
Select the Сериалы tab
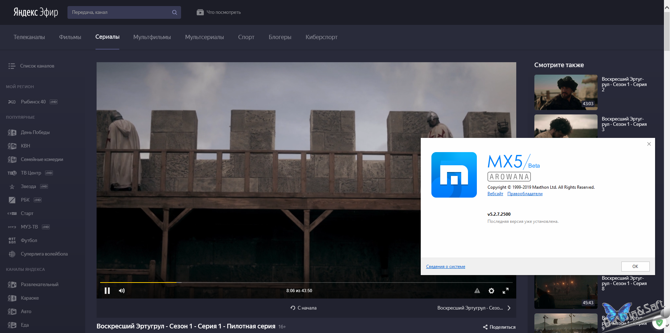pos(107,37)
